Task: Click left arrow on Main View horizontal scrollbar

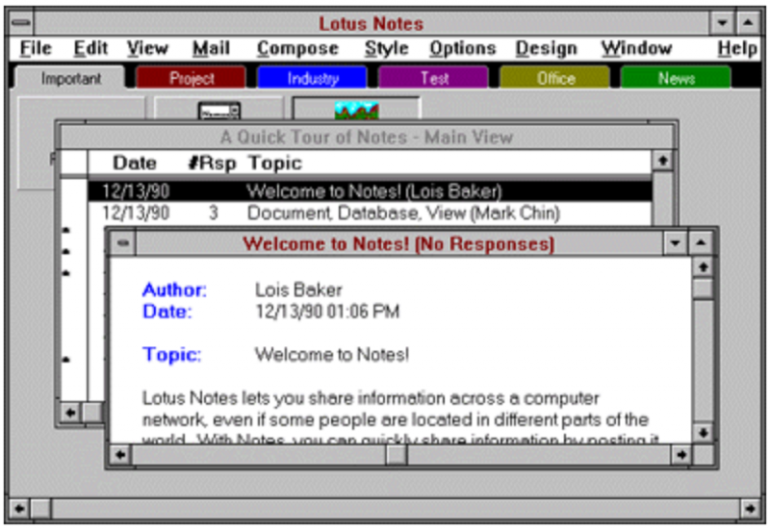Action: click(70, 413)
